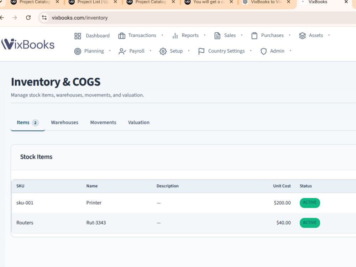Image resolution: width=356 pixels, height=267 pixels.
Task: Expand the Country Settings dropdown arrow
Action: click(251, 51)
